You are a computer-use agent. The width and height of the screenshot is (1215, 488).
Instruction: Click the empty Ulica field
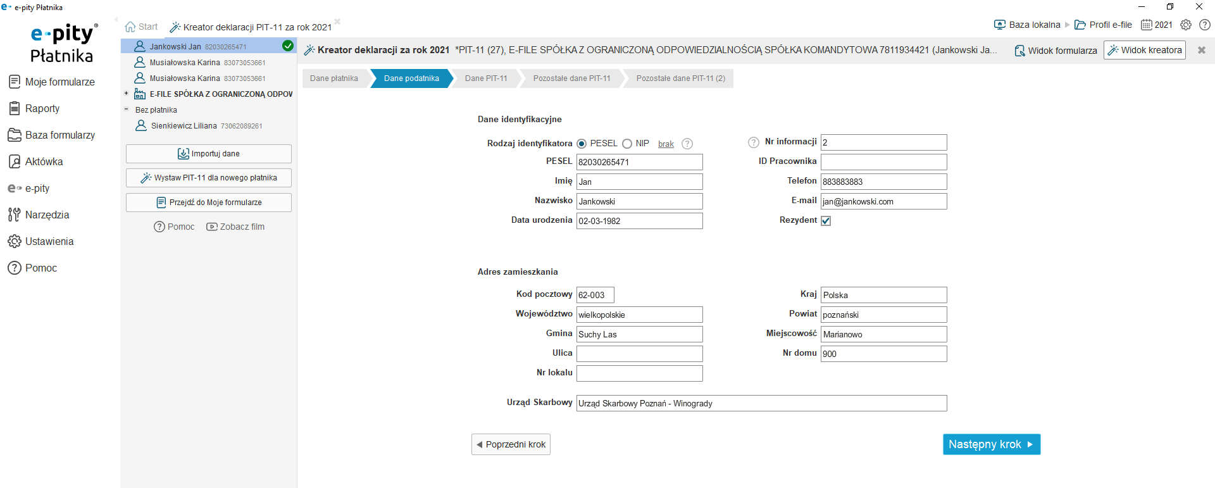(640, 354)
